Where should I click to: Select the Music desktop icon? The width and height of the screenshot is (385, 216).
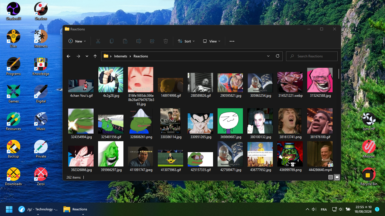41,121
